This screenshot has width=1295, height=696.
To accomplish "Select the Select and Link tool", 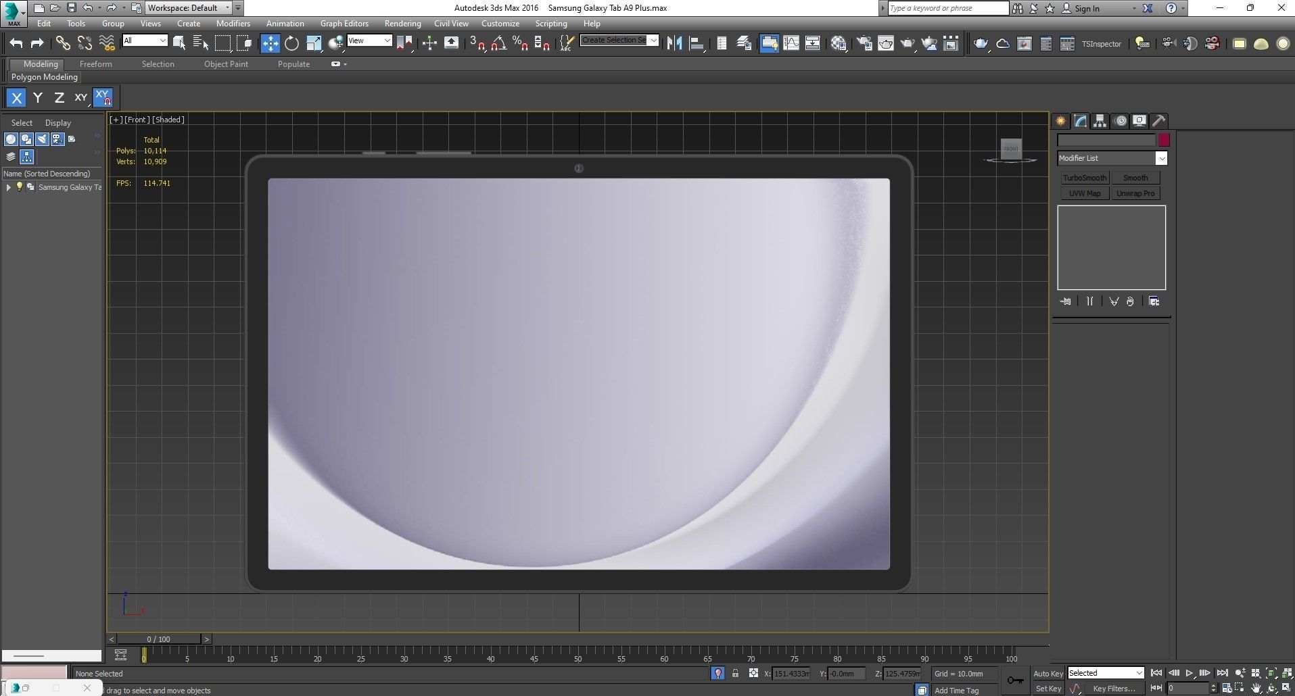I will (x=63, y=43).
